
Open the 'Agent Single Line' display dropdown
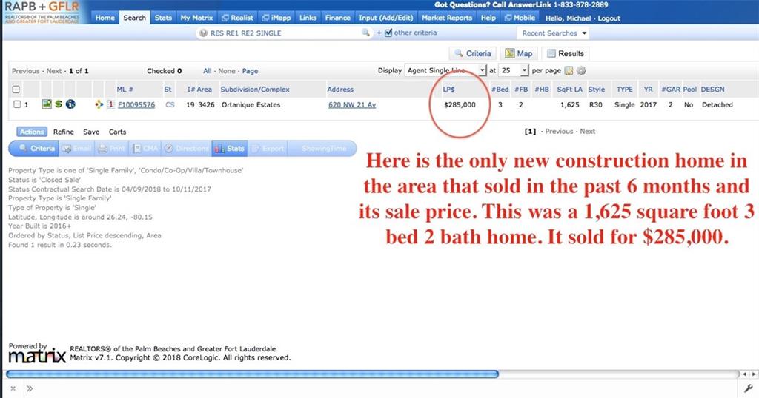coord(445,71)
